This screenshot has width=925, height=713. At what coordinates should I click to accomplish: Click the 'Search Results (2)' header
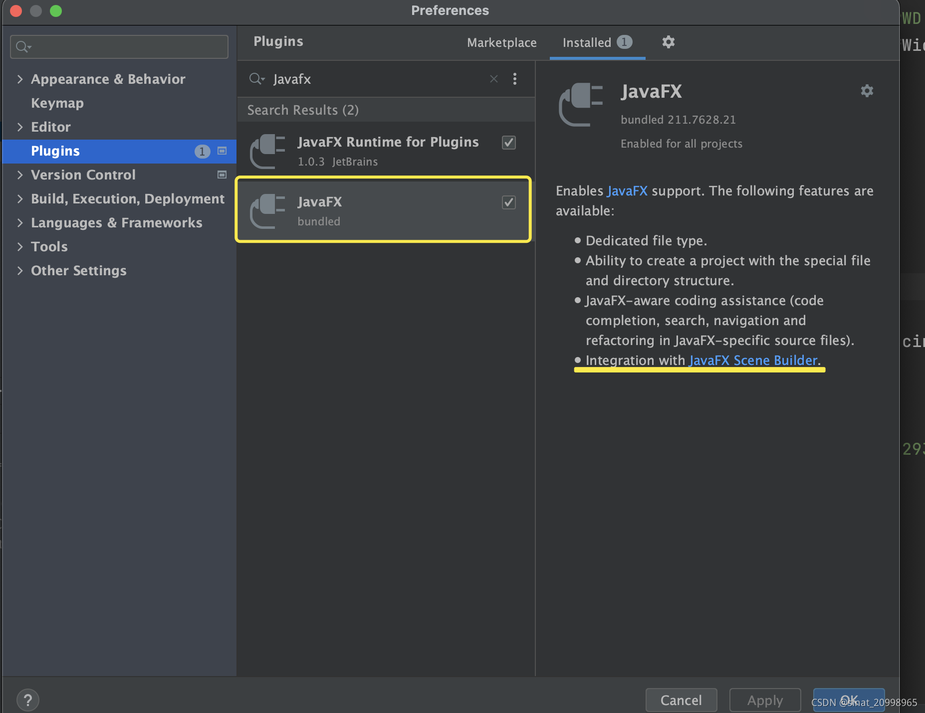tap(303, 110)
